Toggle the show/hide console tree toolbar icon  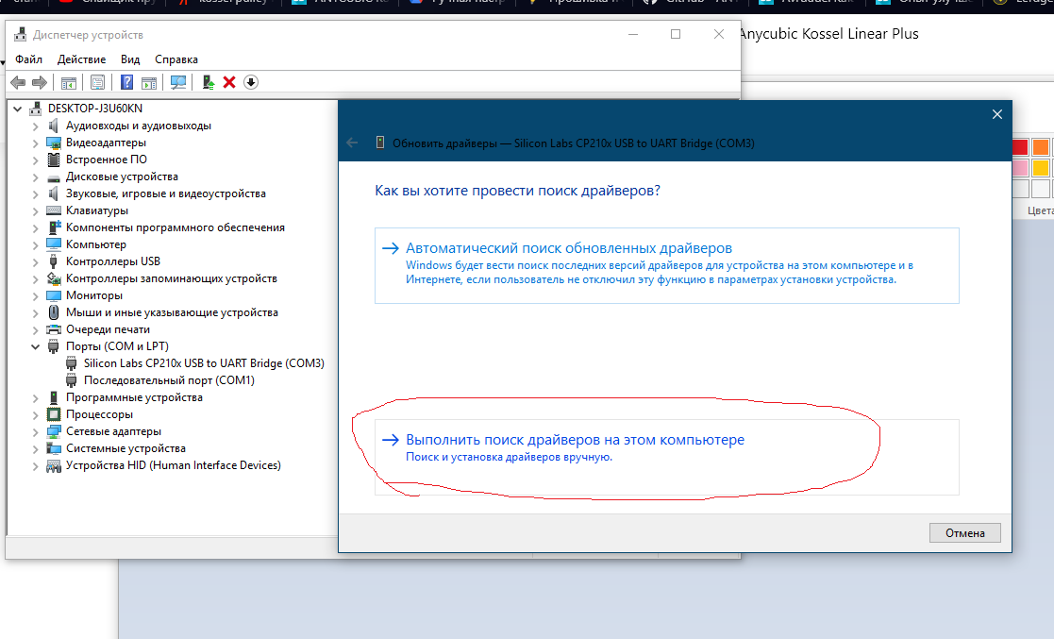69,83
